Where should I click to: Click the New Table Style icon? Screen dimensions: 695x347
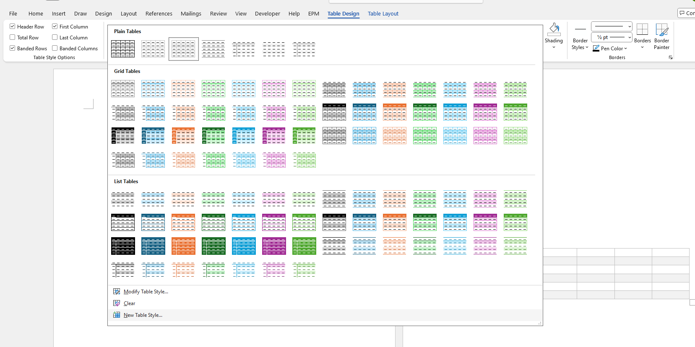click(x=117, y=315)
